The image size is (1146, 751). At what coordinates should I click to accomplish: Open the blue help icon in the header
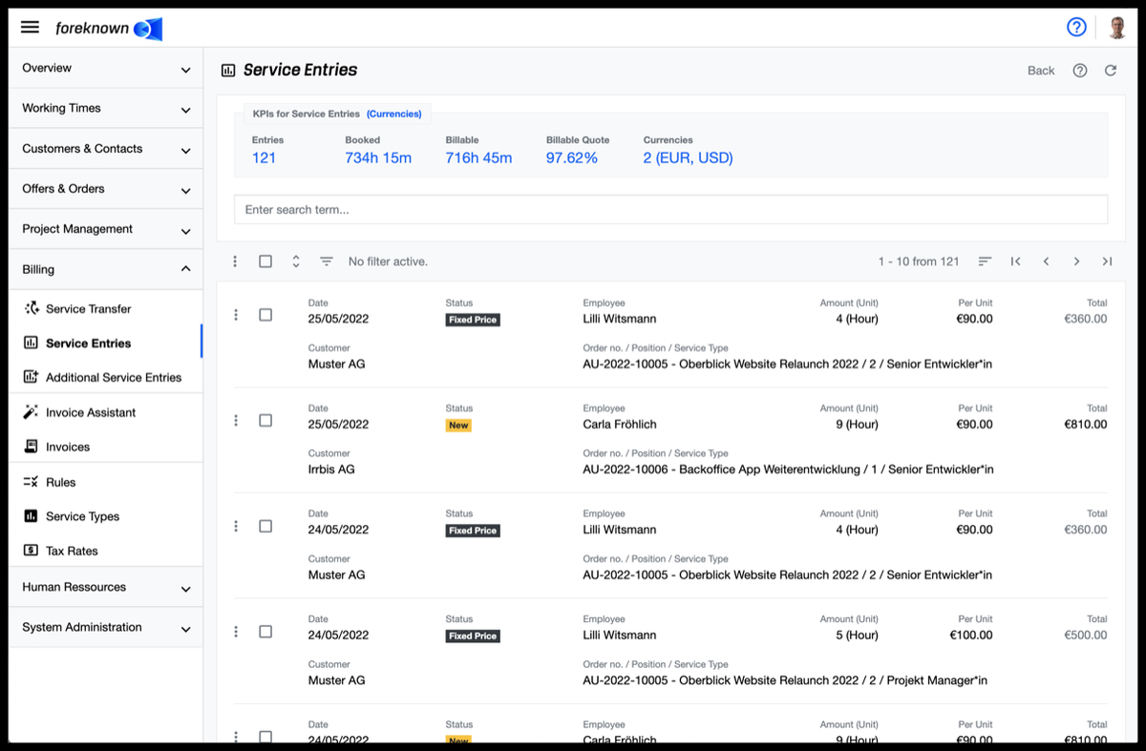pyautogui.click(x=1076, y=28)
